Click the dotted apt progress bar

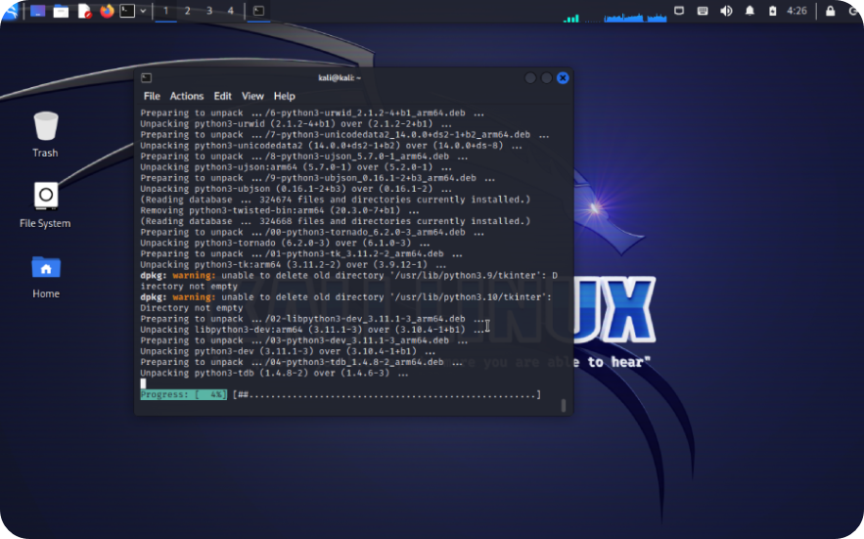coord(387,394)
